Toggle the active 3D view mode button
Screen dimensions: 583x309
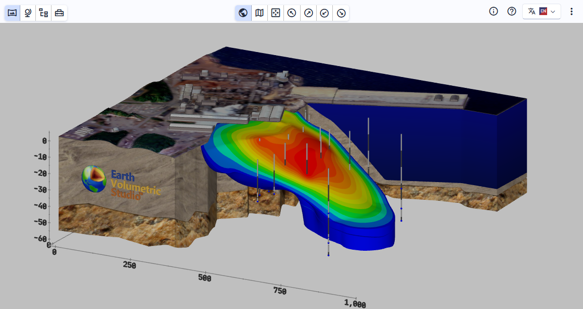pos(243,13)
